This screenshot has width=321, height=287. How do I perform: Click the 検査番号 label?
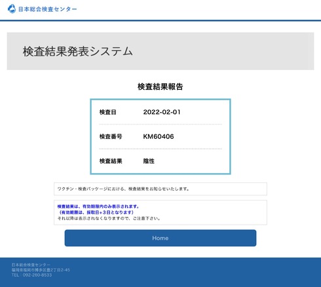111,136
